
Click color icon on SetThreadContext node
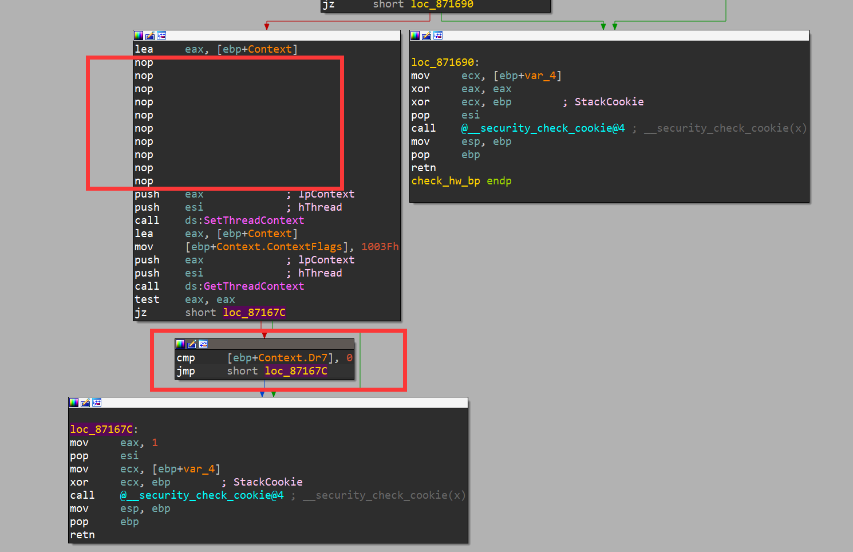(x=139, y=36)
